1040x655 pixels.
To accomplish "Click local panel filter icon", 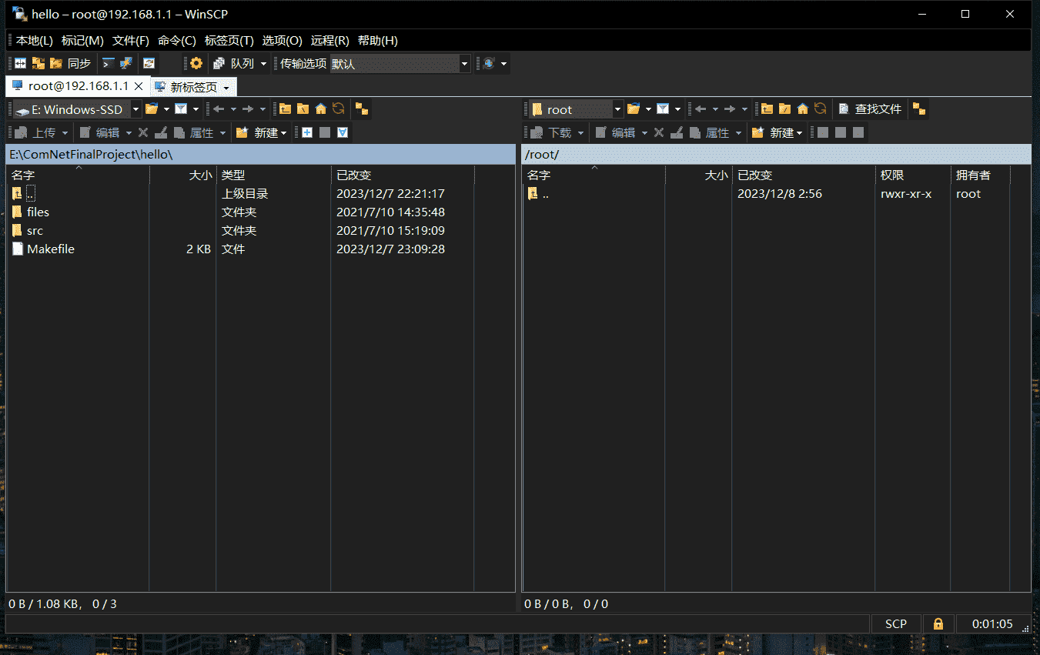I will coord(181,109).
